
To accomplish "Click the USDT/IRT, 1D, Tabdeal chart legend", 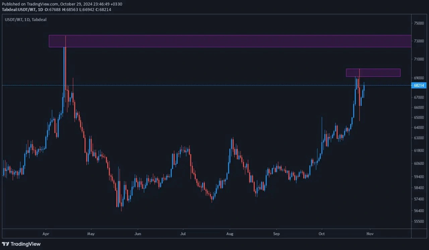I will [25, 19].
